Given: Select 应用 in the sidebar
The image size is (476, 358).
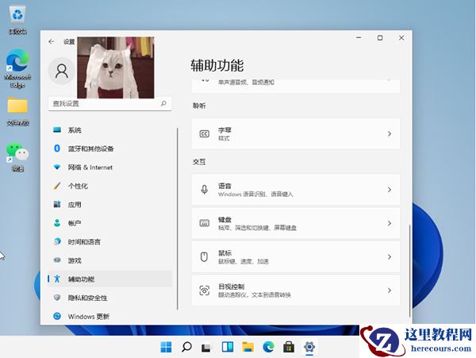Looking at the screenshot, I should (x=110, y=205).
